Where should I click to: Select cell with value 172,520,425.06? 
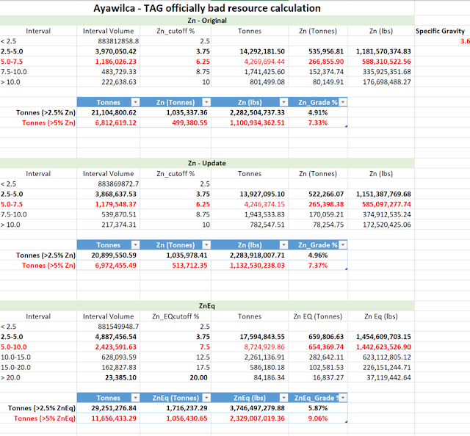pos(381,225)
